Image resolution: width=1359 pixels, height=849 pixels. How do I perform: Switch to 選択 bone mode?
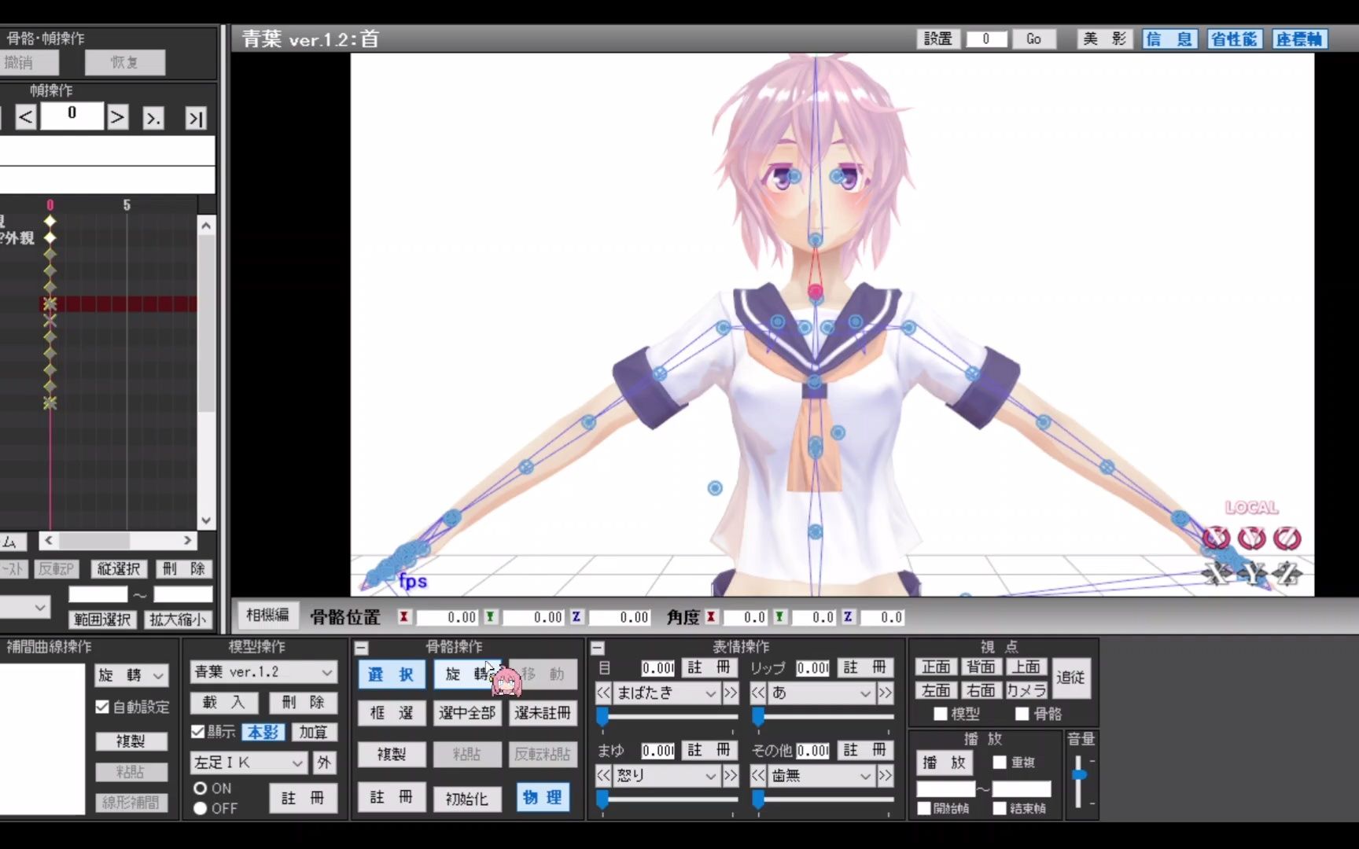(x=391, y=674)
